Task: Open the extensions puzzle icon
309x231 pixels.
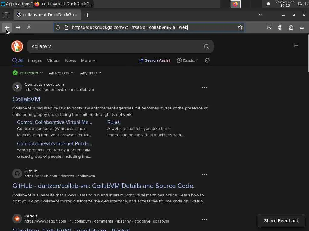Action: click(291, 27)
